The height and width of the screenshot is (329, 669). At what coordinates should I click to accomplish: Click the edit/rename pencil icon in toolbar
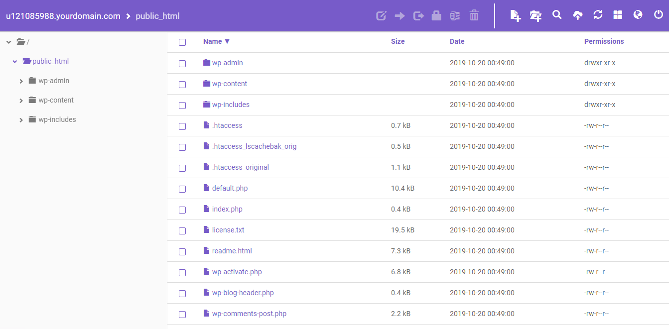381,16
